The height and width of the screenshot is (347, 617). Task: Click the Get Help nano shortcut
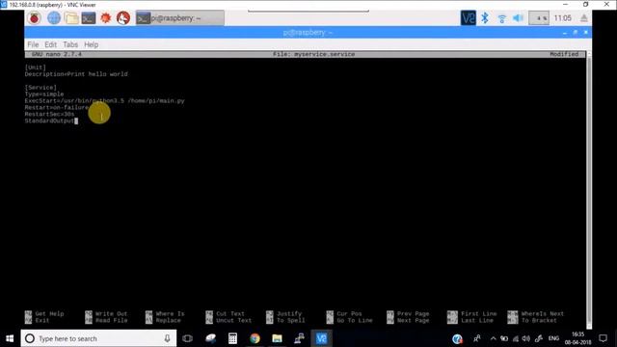pos(44,313)
